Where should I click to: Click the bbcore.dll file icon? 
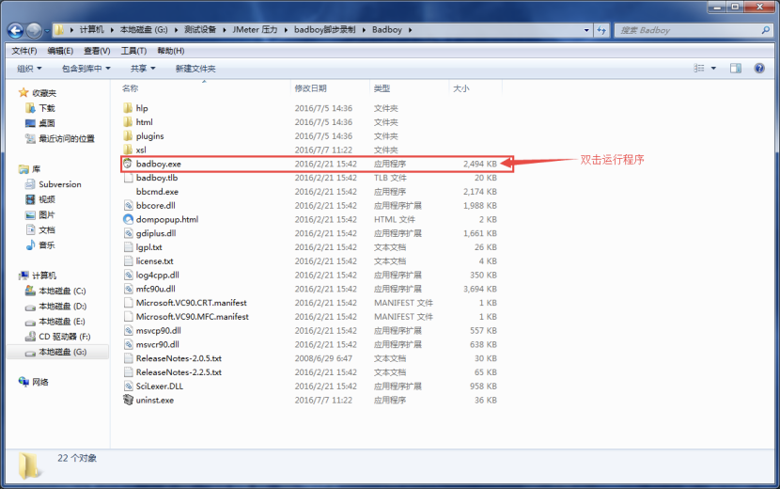tap(128, 205)
